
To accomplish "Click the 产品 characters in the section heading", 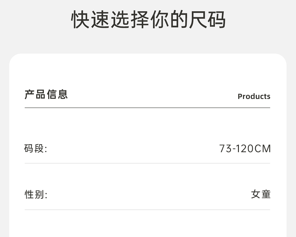I will pos(35,94).
